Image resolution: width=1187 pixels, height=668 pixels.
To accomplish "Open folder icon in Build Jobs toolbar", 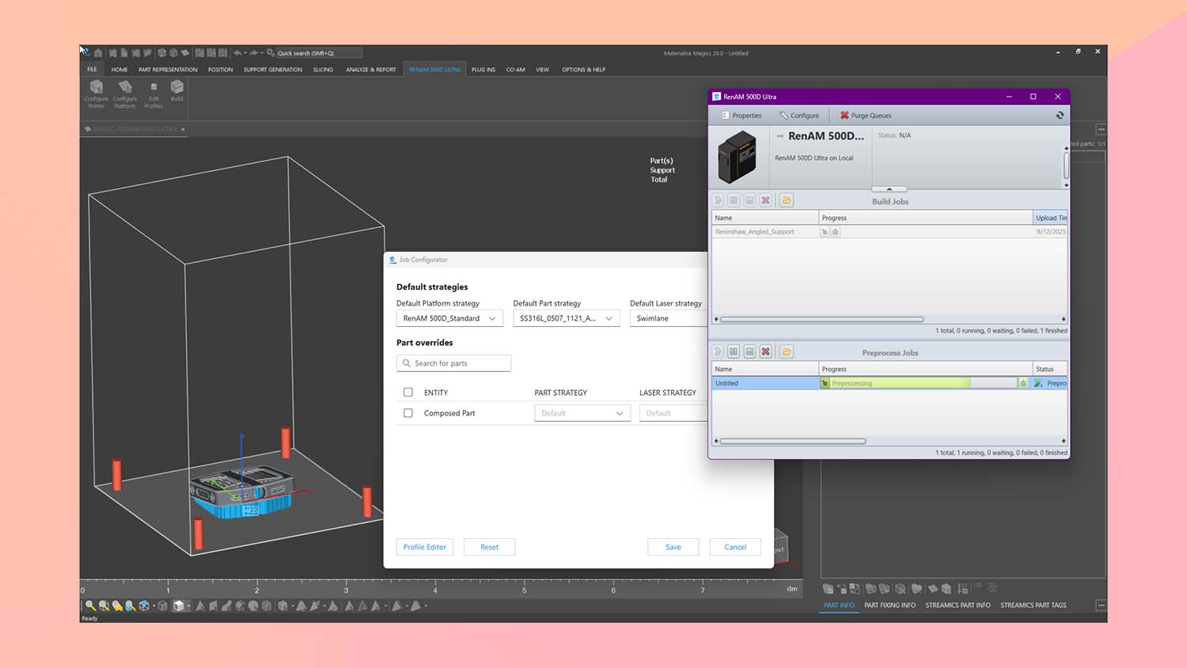I will (786, 200).
